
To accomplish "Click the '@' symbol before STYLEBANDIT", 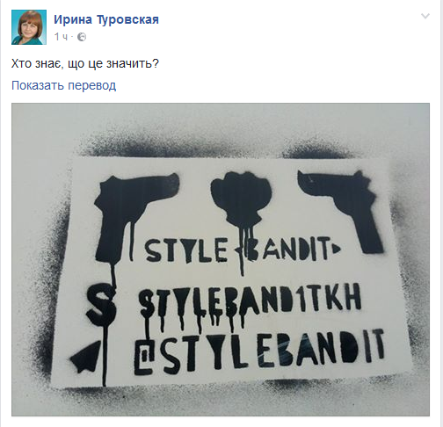I will click(143, 358).
